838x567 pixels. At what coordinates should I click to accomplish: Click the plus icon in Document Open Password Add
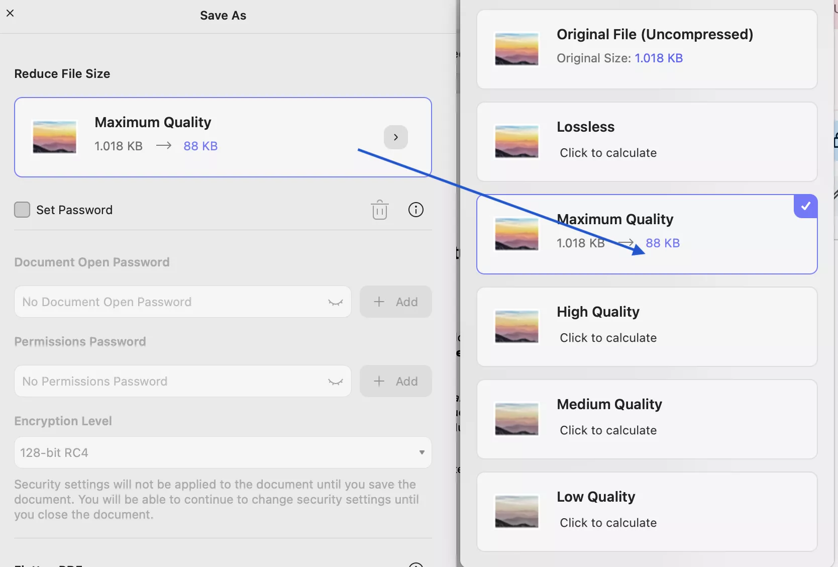point(379,302)
